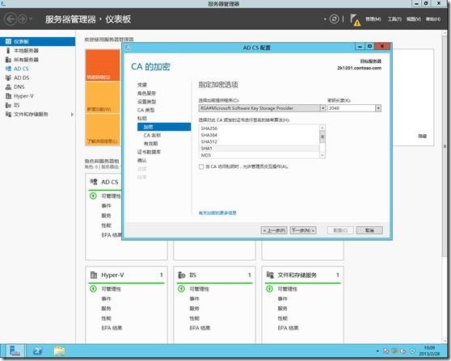Image resolution: width=451 pixels, height=361 pixels.
Task: Click Server Manager taskbar icon
Action: click(x=15, y=351)
